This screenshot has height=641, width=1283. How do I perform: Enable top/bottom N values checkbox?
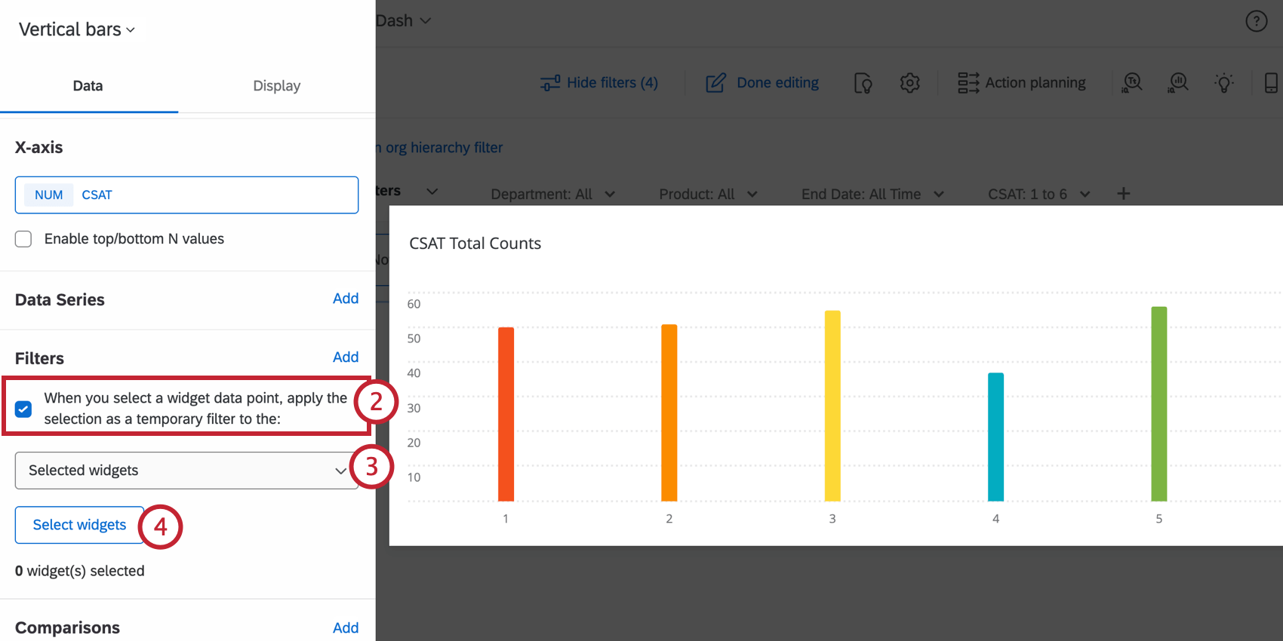[x=23, y=239]
